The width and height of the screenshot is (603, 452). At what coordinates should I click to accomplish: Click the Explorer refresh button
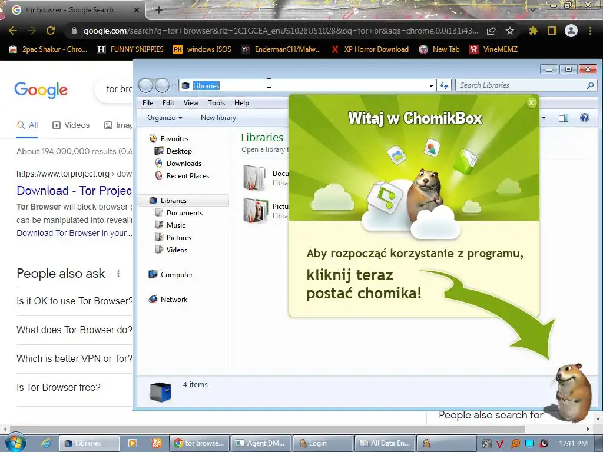(444, 85)
